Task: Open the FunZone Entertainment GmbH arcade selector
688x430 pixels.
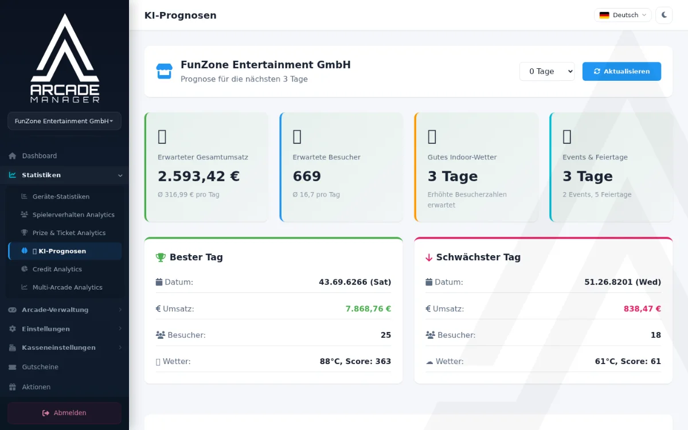Action: (64, 121)
